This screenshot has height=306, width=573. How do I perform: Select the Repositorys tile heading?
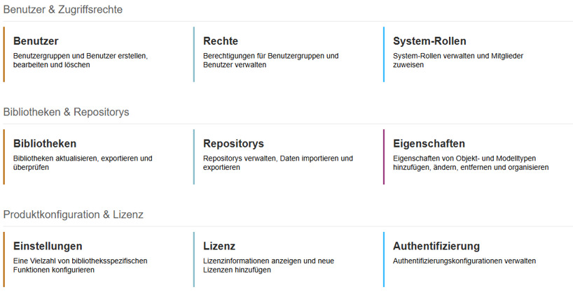coord(233,144)
